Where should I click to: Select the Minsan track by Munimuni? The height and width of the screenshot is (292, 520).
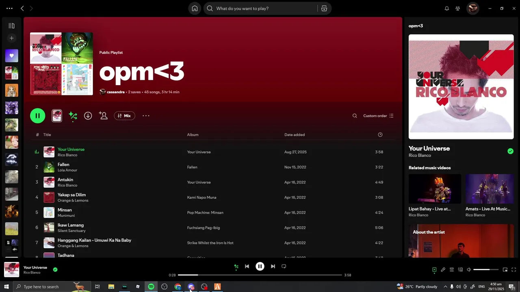pos(213,213)
